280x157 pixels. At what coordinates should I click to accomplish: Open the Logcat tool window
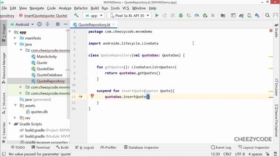(84, 147)
